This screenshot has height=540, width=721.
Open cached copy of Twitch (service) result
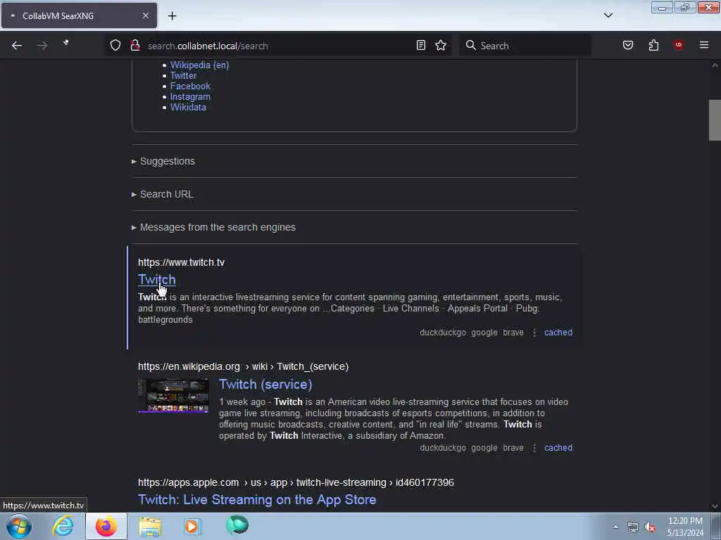click(558, 448)
